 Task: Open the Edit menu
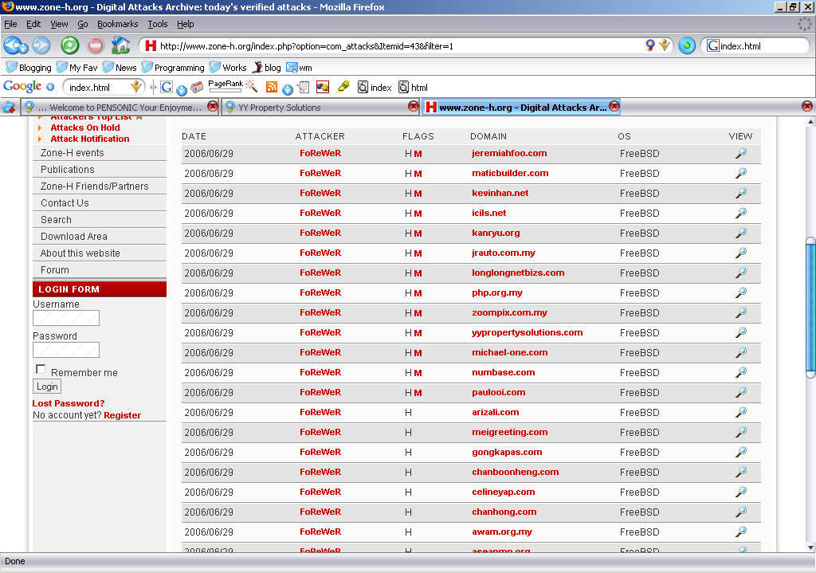(33, 24)
